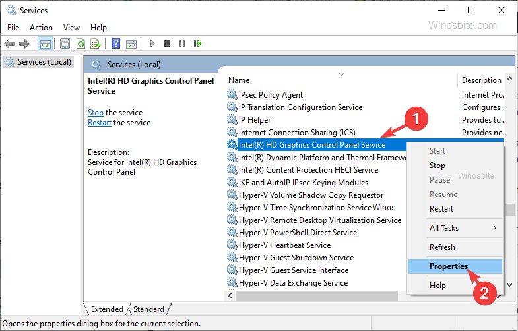
Task: Click the Restart Service toolbar icon
Action: point(197,44)
